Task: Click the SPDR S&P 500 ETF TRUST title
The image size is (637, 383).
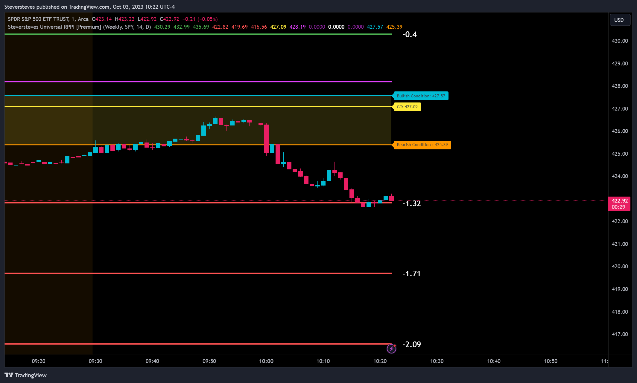Action: pos(38,19)
